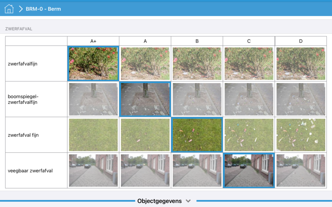332x207 pixels.
Task: Click the BRM-0 - Berm breadcrumb
Action: point(43,9)
